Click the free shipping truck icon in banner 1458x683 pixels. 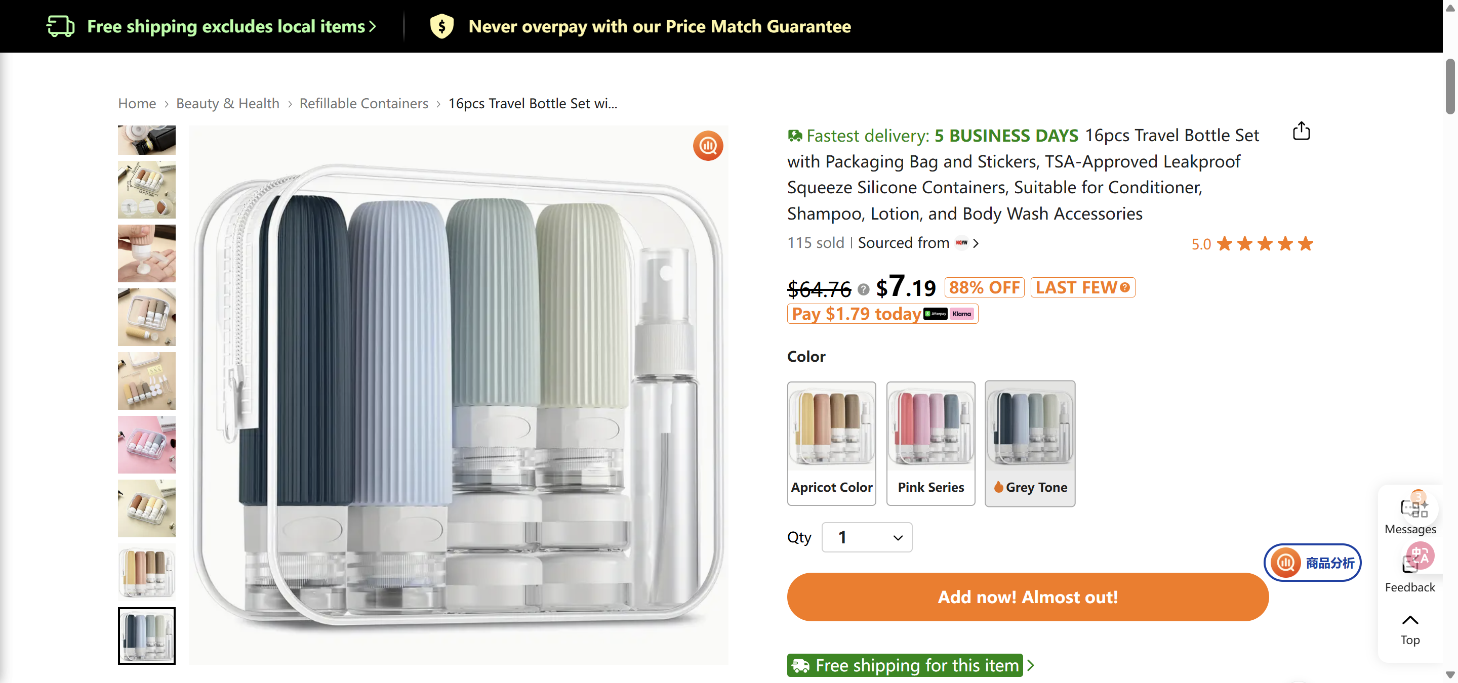(61, 25)
